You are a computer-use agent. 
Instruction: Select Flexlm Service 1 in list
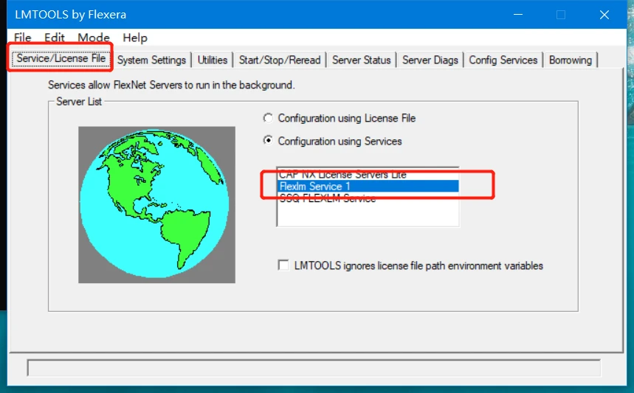(368, 187)
